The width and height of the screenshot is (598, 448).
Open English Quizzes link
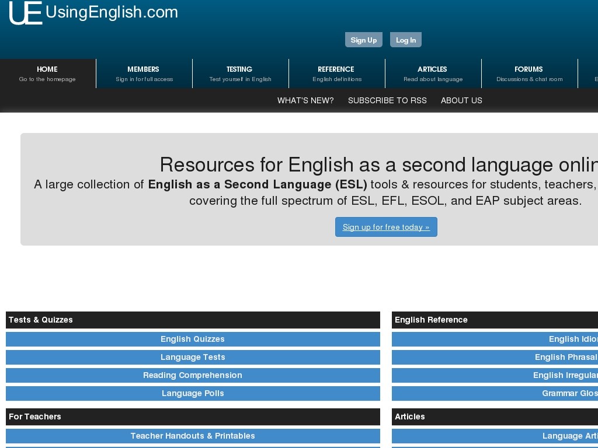click(193, 339)
